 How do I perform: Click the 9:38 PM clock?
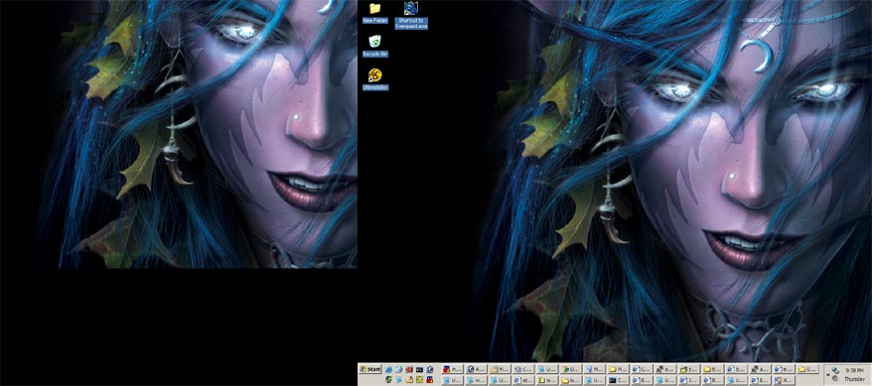(855, 370)
